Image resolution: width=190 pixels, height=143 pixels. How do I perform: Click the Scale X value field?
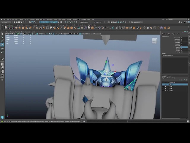(184, 47)
